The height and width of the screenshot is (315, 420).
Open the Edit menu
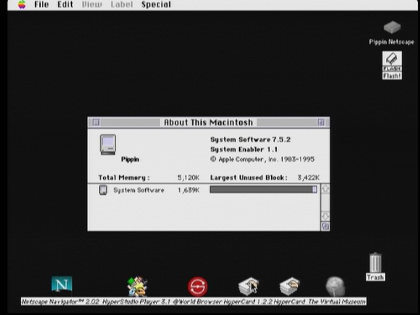[65, 5]
